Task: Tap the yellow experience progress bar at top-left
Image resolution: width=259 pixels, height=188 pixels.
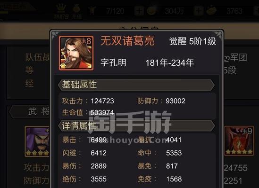Action: [4, 12]
